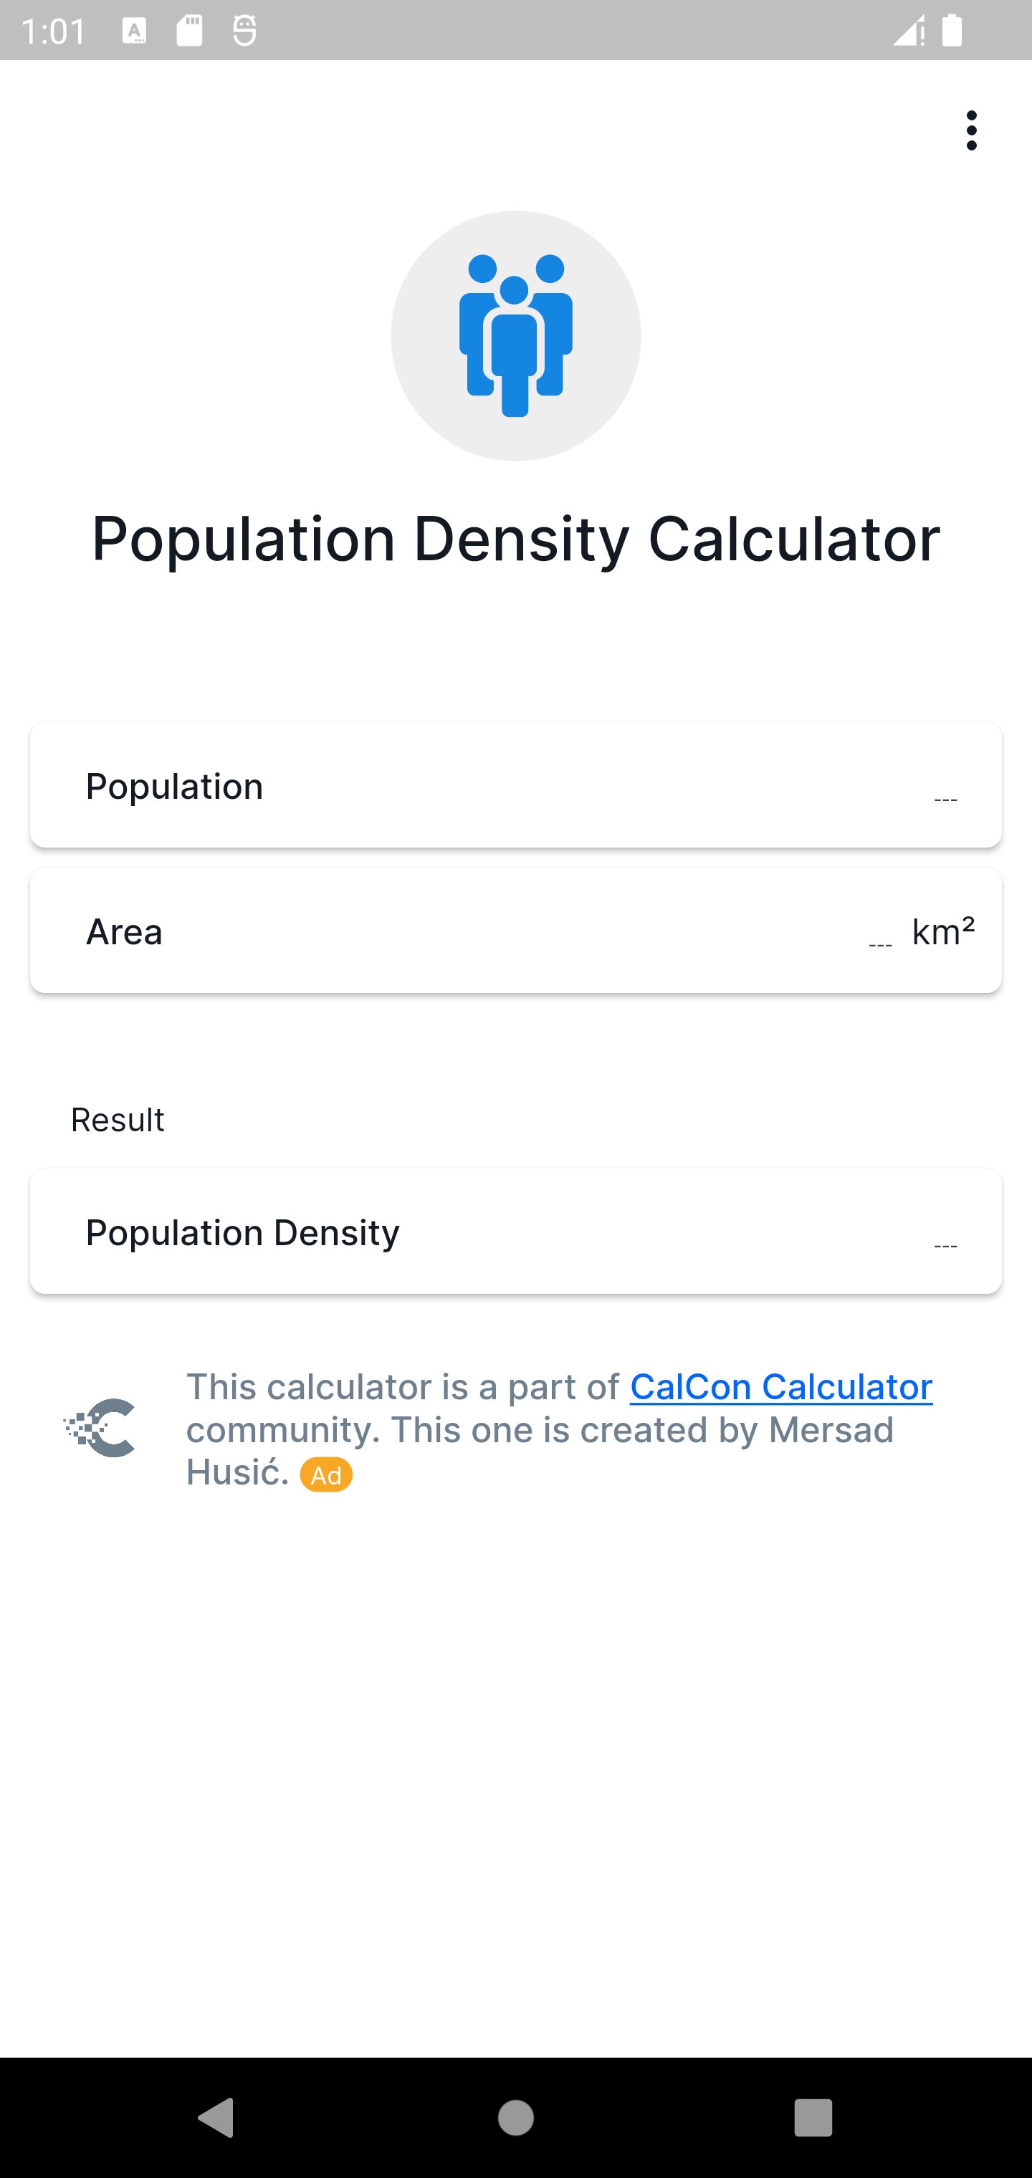Click the CalCon logo icon

[x=100, y=1428]
